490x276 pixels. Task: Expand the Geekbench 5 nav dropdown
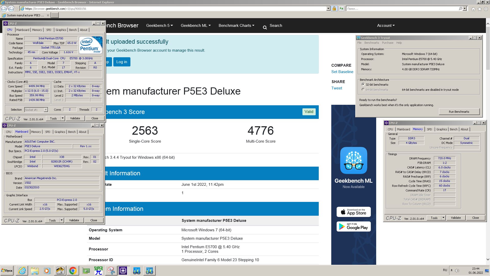(x=160, y=26)
